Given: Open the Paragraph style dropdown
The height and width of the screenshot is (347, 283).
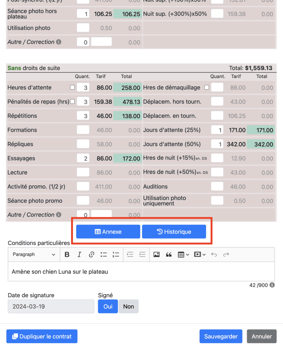Looking at the screenshot, I should 34,254.
